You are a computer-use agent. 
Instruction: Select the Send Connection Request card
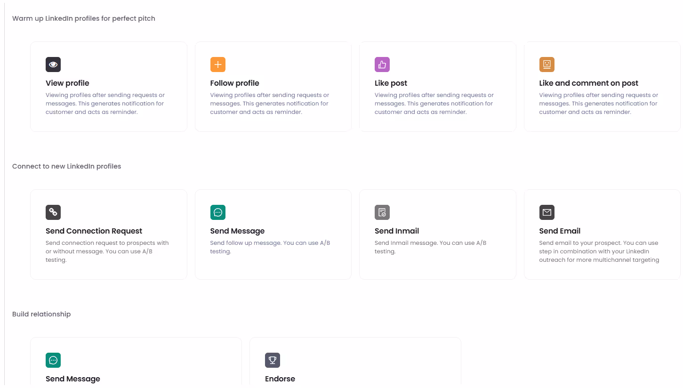109,234
